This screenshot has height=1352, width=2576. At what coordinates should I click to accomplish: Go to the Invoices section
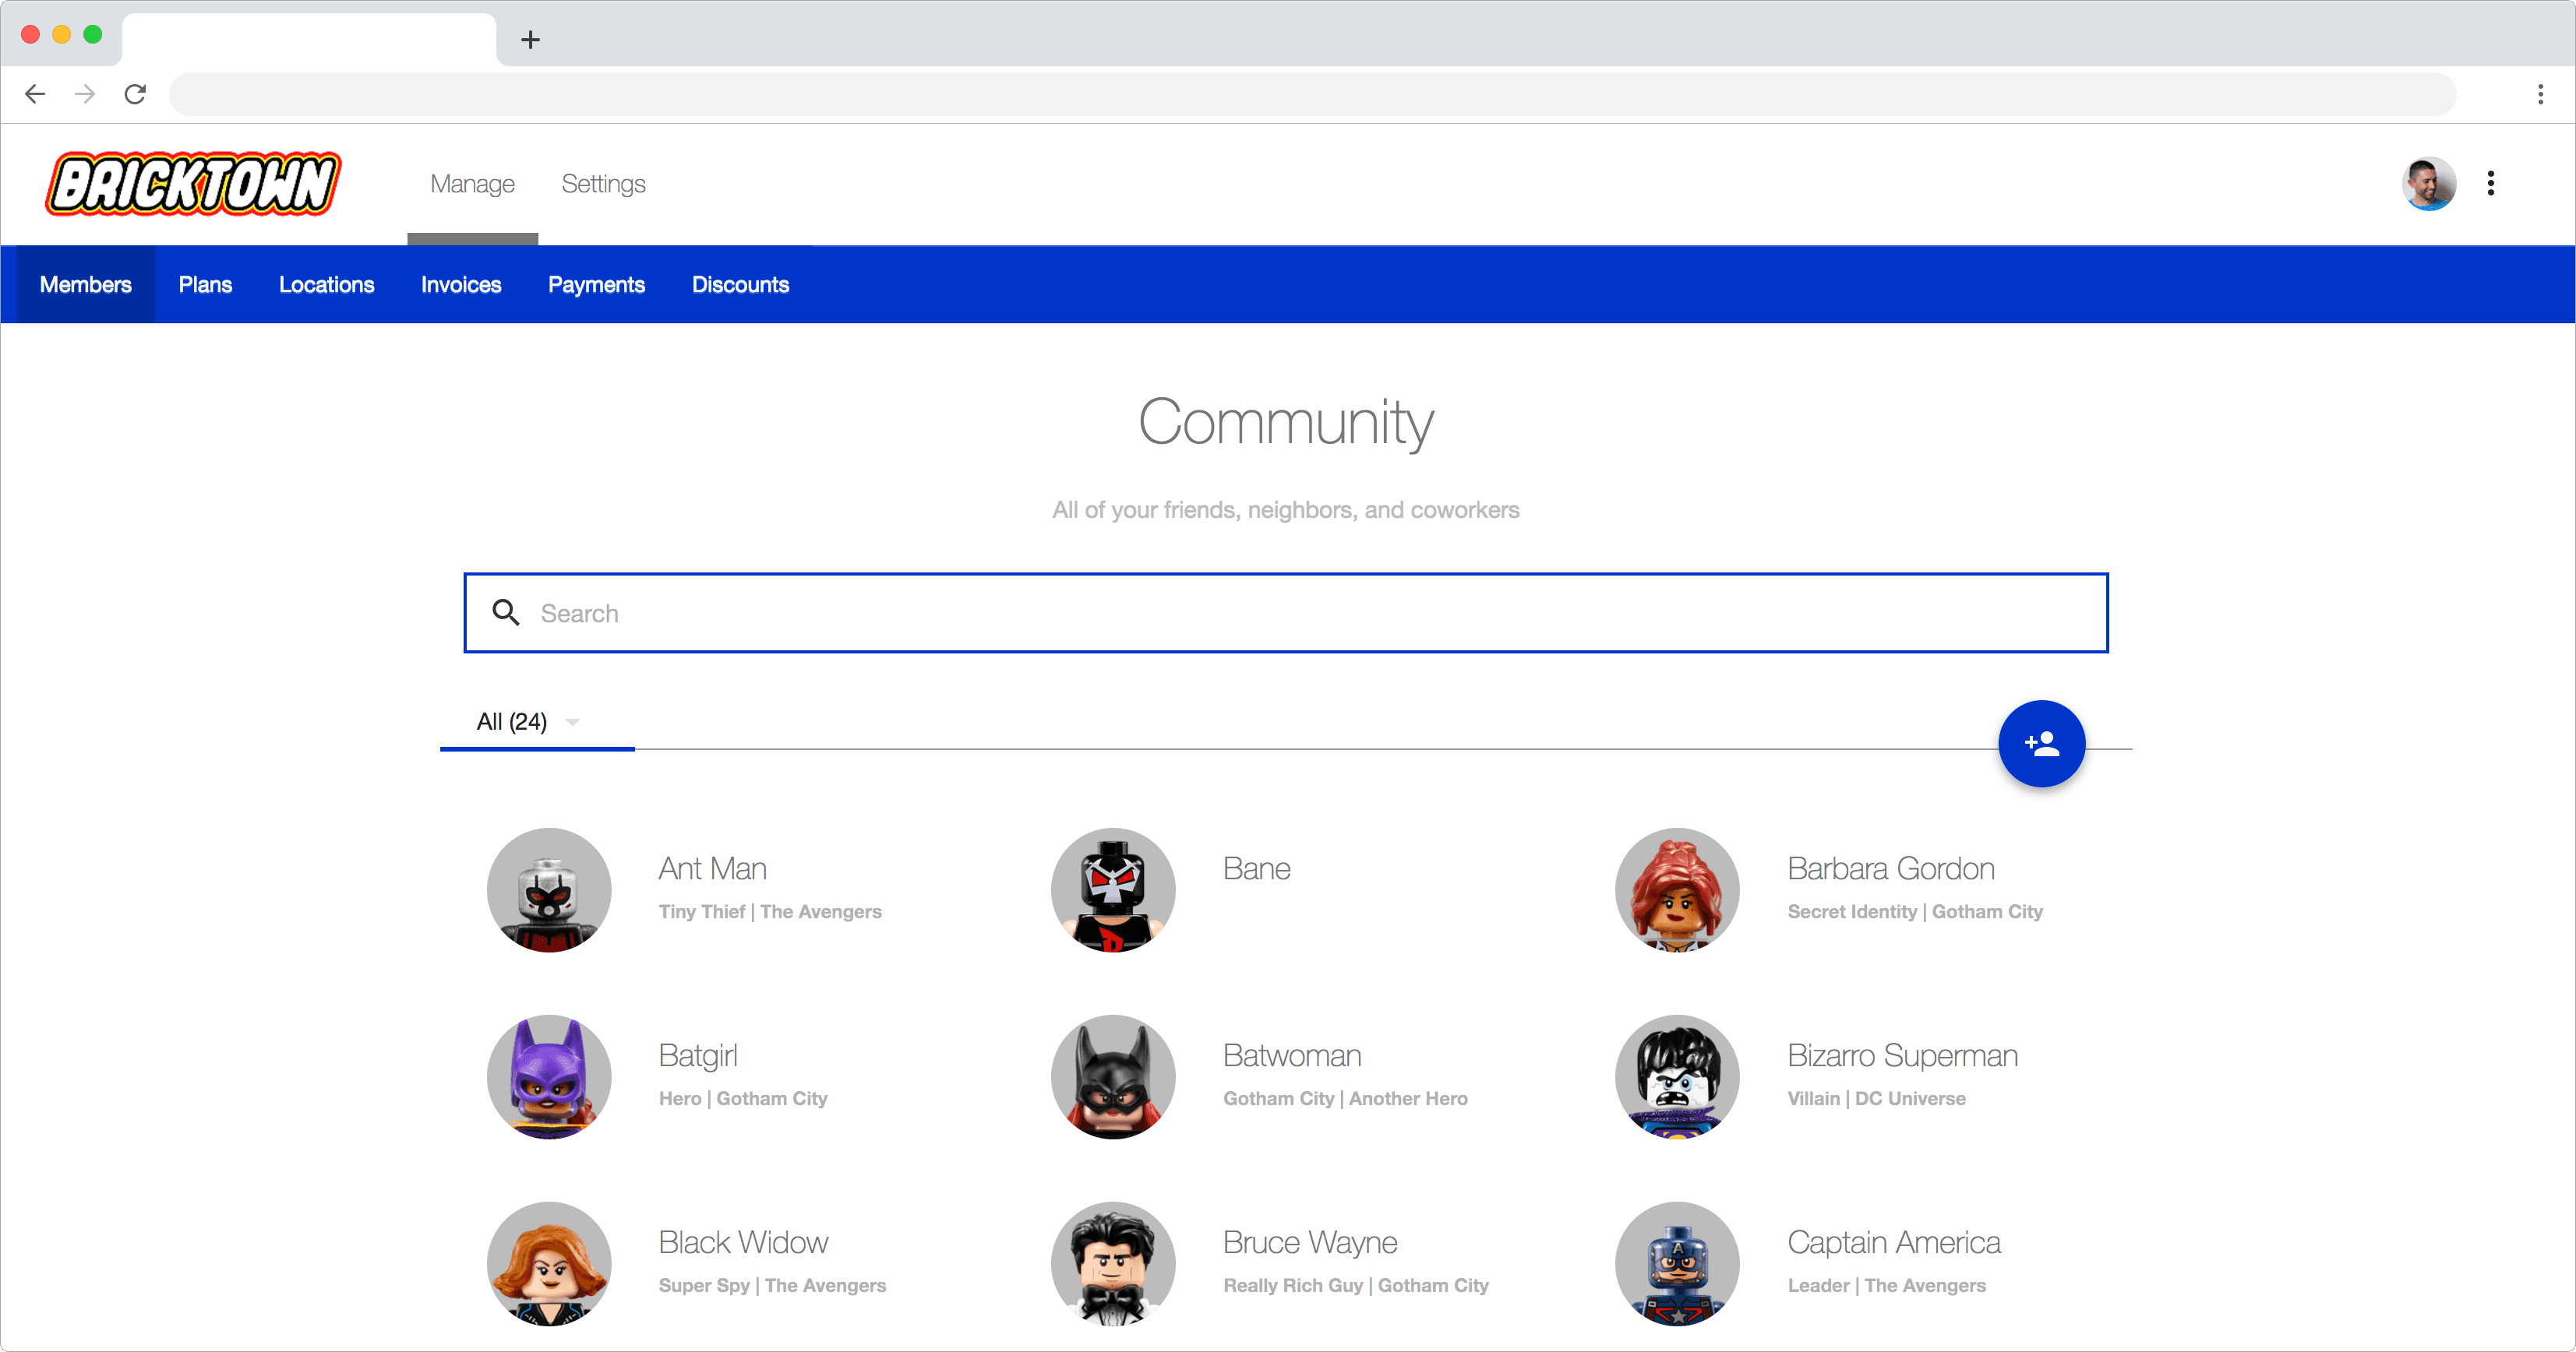coord(461,285)
